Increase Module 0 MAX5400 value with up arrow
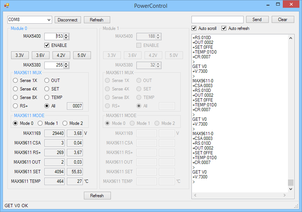 [x=66, y=35]
